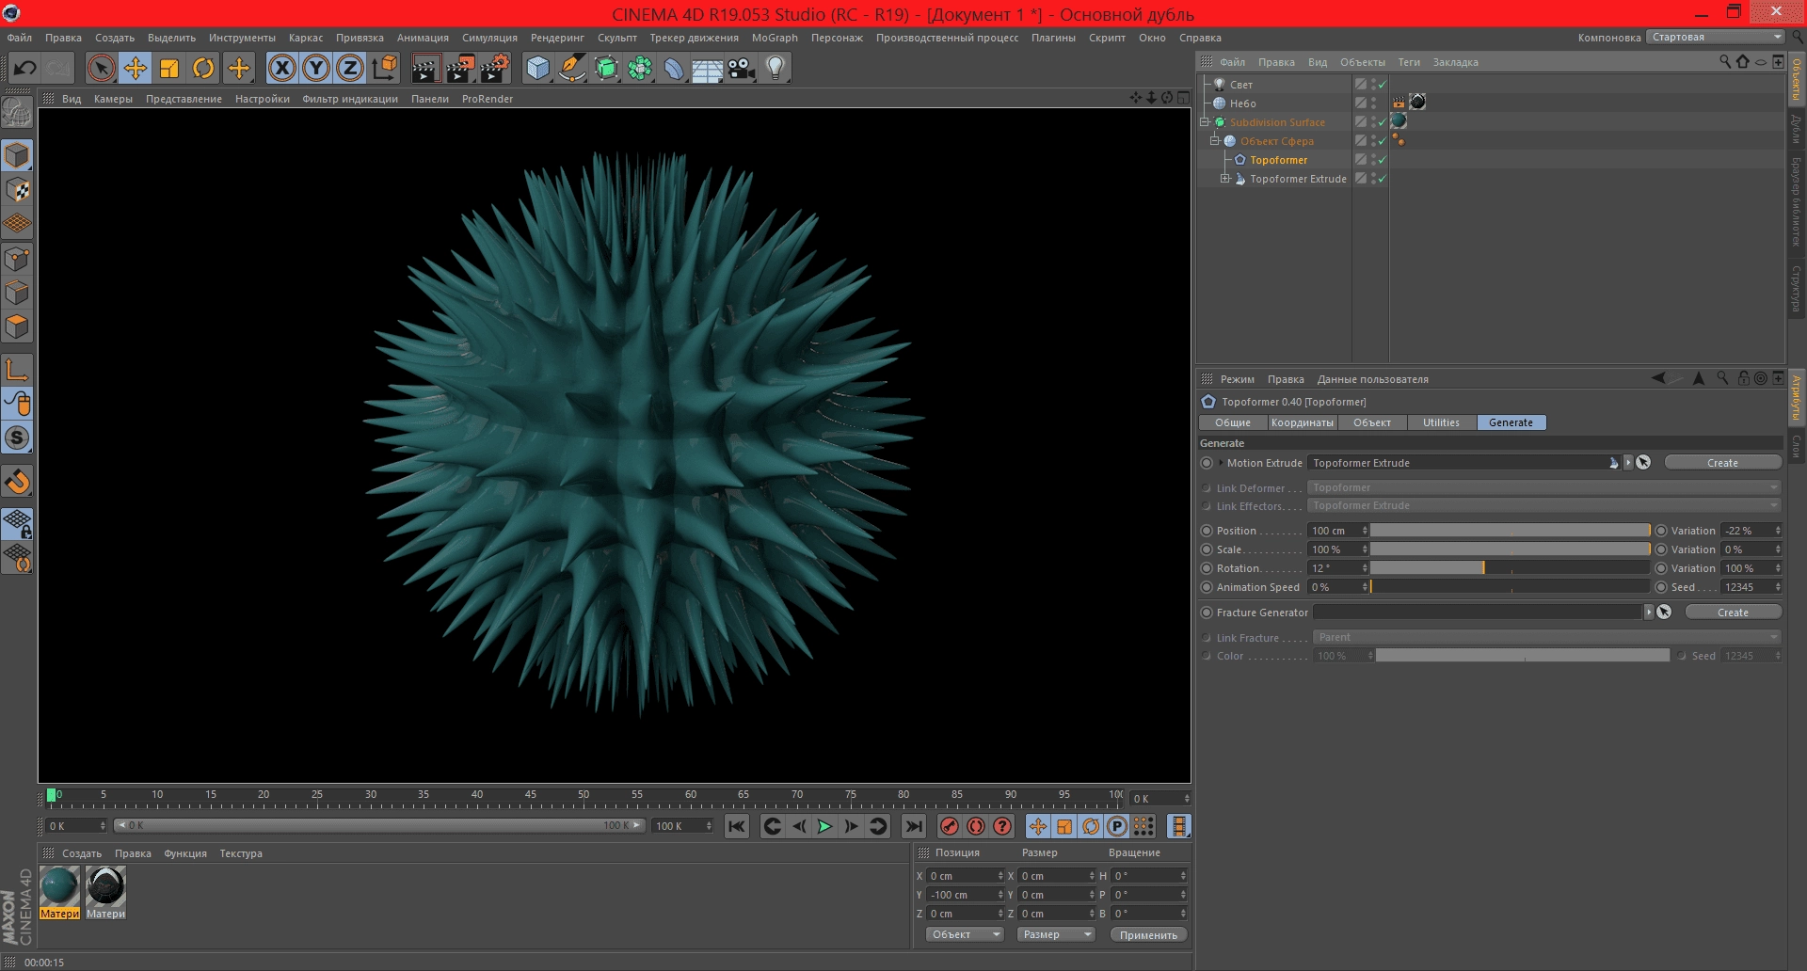Open the floor environment objects
This screenshot has width=1807, height=971.
(x=708, y=68)
